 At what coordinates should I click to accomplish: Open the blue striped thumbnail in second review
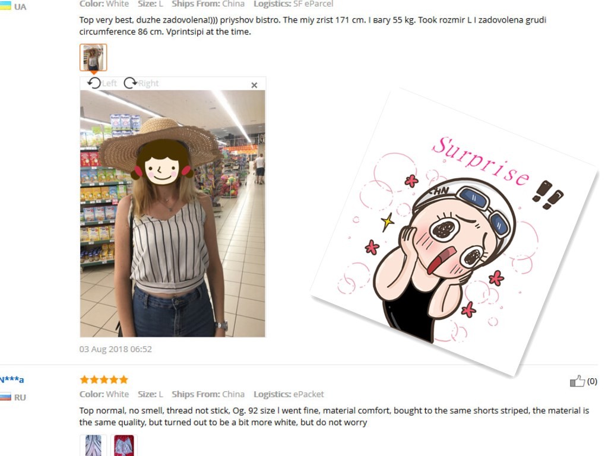[93, 445]
